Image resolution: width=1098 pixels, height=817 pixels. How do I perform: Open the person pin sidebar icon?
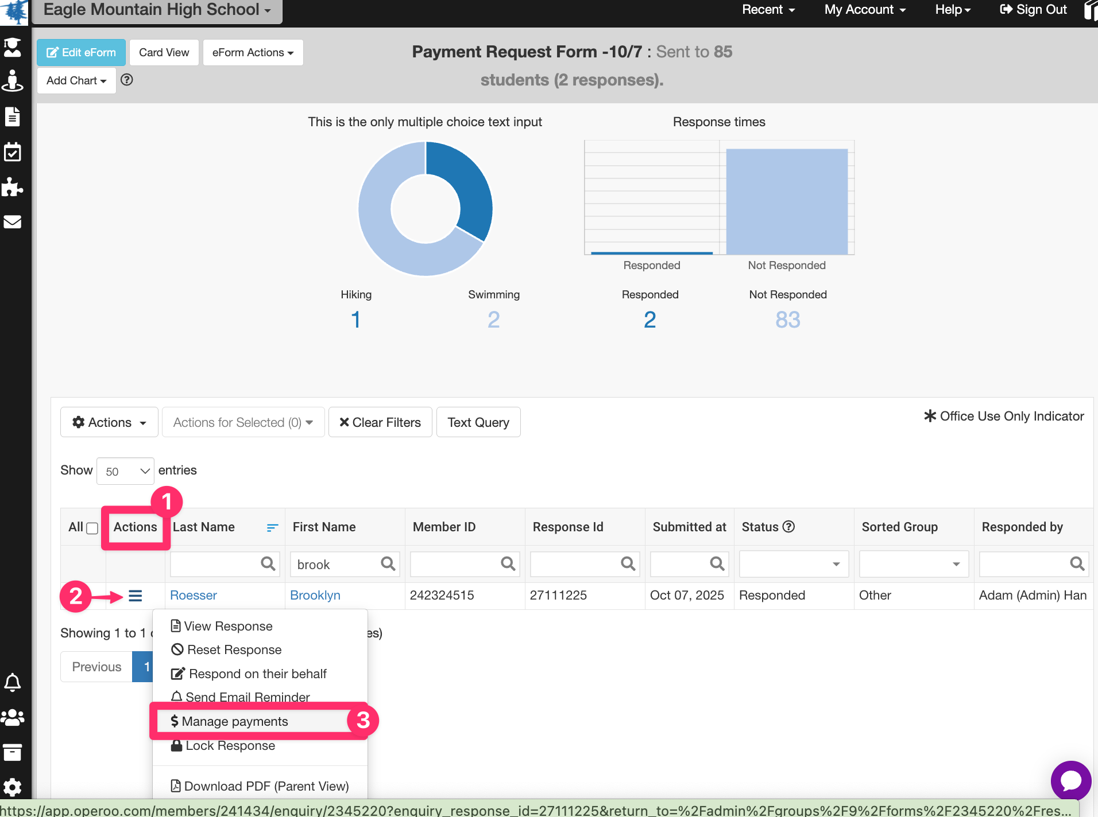(13, 81)
